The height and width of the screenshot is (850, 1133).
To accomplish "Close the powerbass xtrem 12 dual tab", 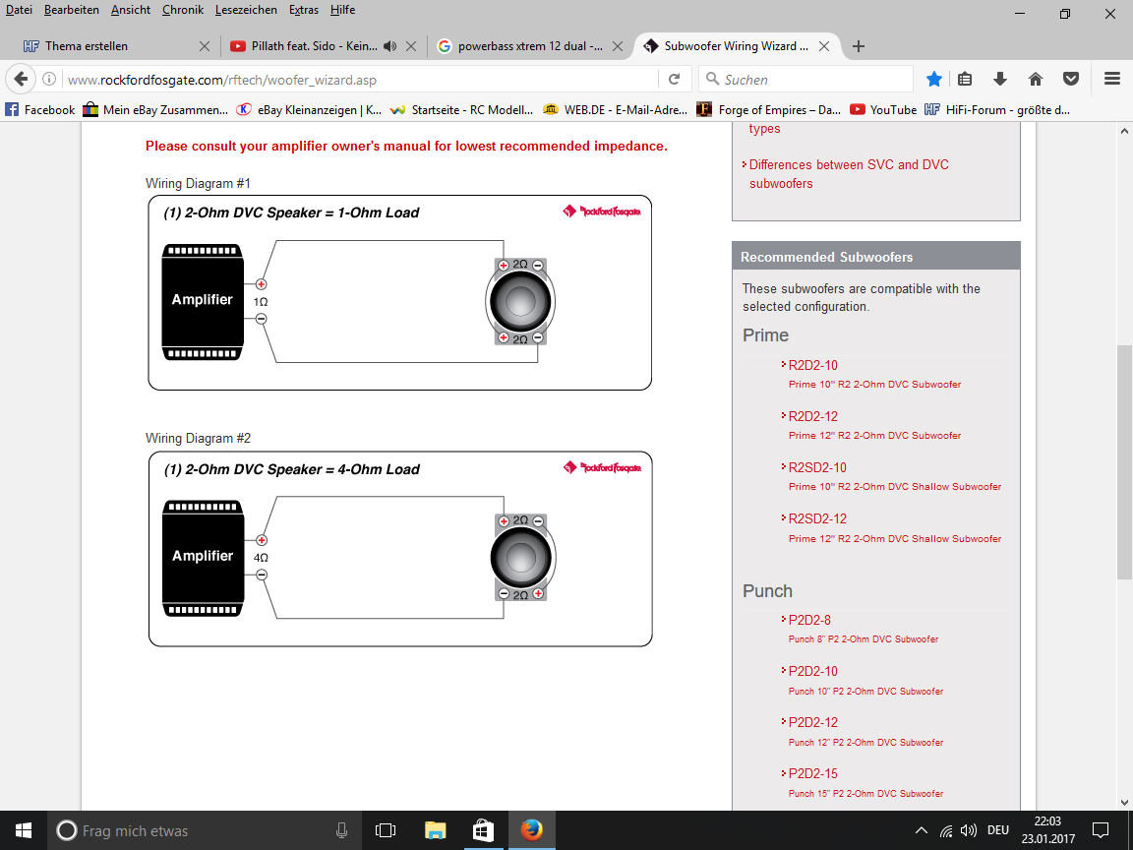I will pos(618,46).
